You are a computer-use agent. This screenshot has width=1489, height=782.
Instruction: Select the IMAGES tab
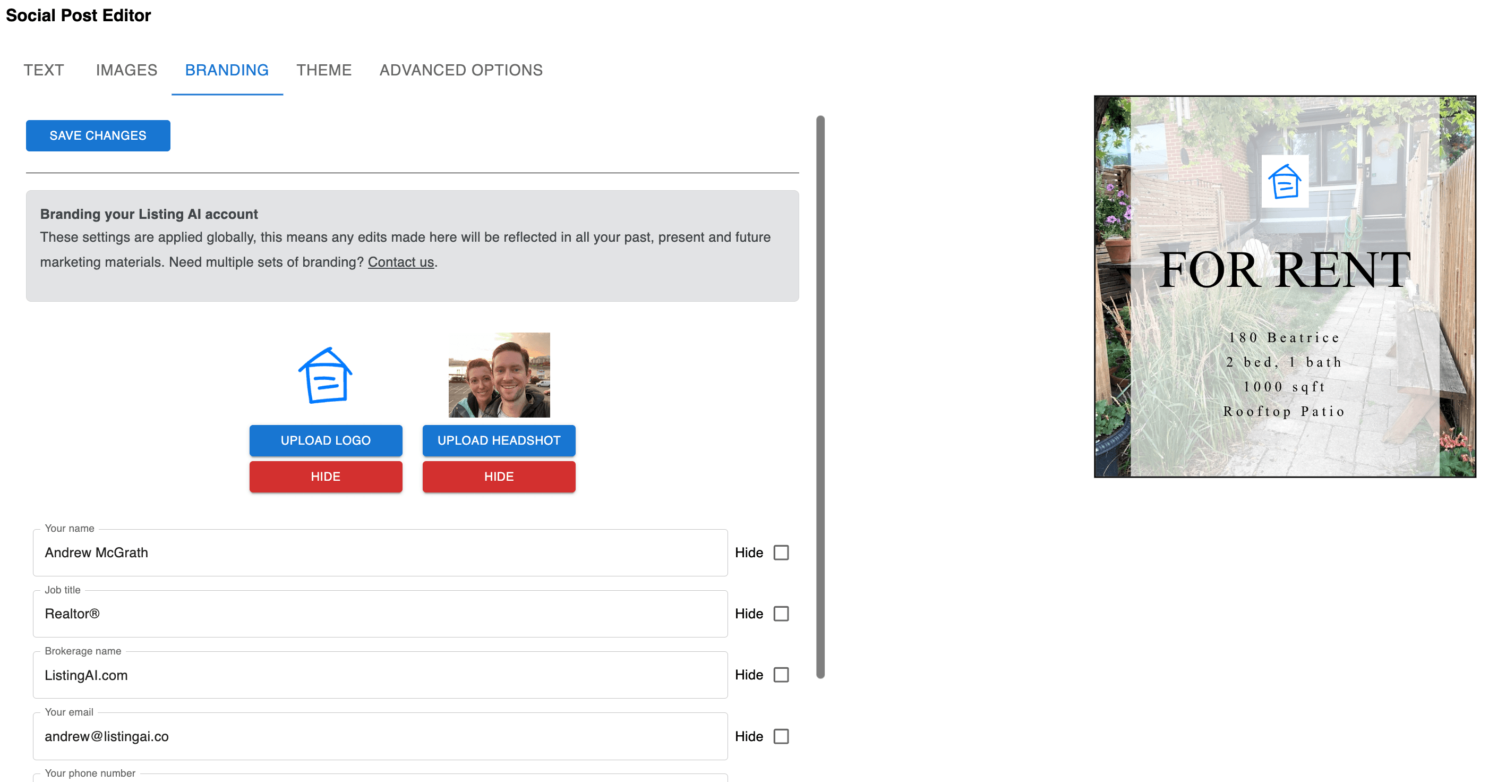[127, 70]
